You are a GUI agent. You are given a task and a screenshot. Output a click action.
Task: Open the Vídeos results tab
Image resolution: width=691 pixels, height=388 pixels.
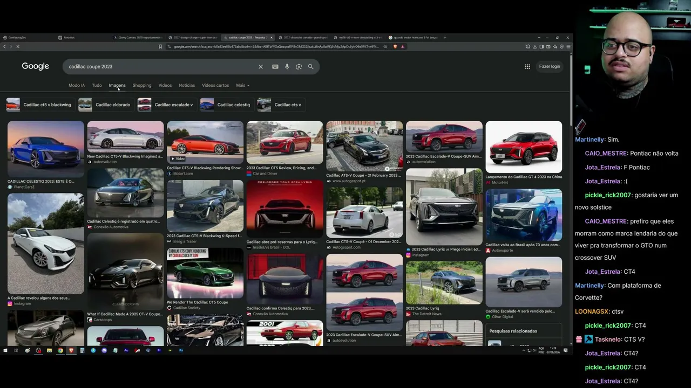pyautogui.click(x=165, y=85)
